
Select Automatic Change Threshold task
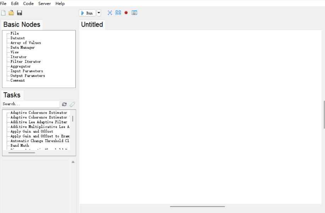(x=40, y=141)
